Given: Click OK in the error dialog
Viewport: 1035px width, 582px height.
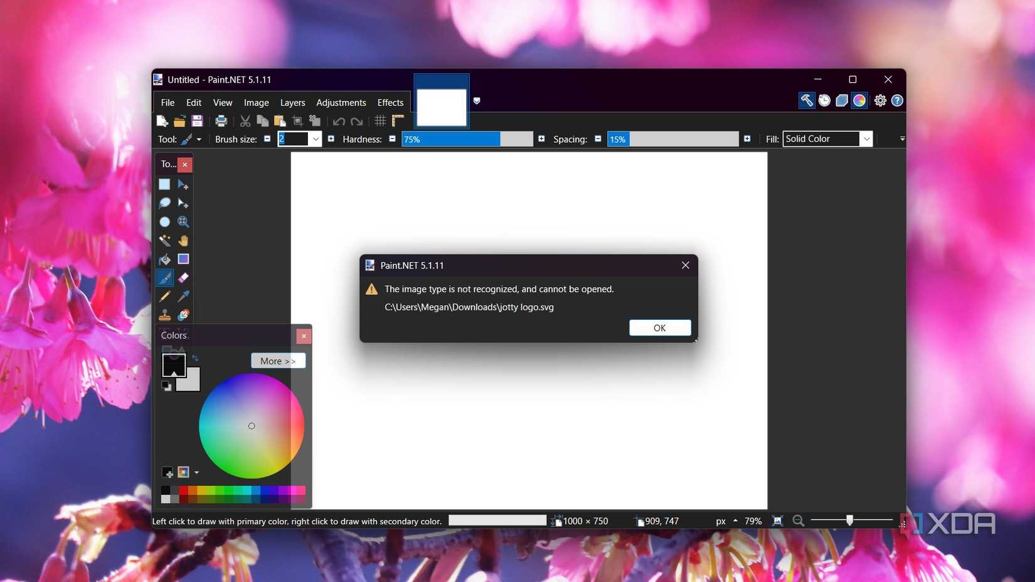Looking at the screenshot, I should (x=660, y=328).
